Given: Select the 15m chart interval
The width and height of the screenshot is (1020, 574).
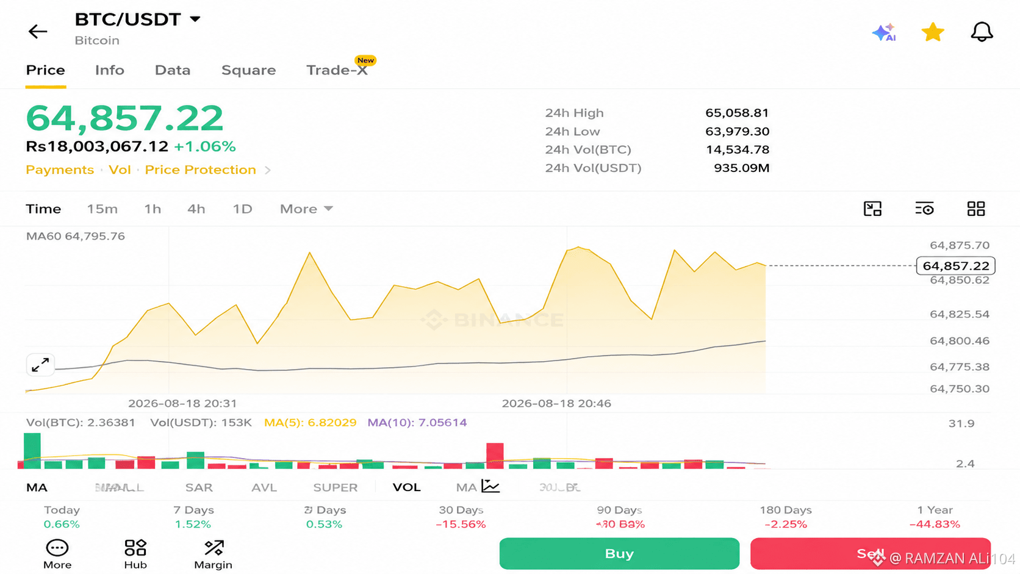Looking at the screenshot, I should pos(102,209).
